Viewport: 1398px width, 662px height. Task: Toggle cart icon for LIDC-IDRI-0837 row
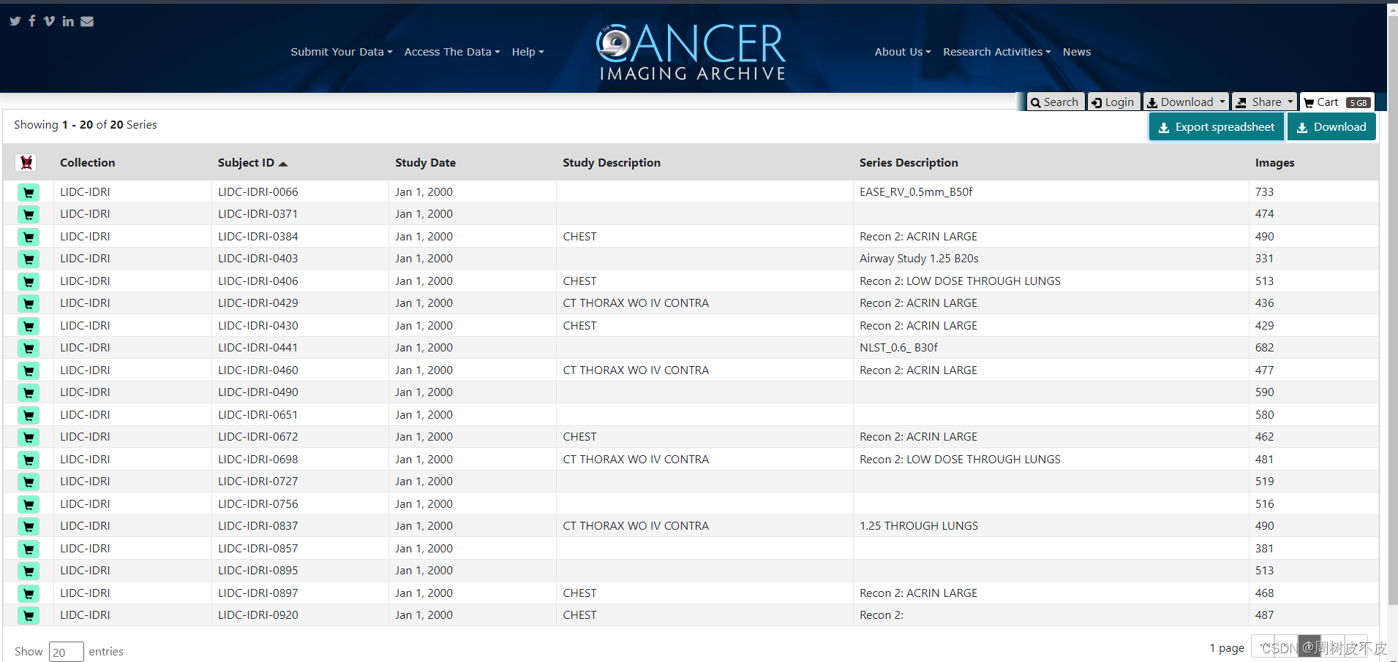click(29, 526)
